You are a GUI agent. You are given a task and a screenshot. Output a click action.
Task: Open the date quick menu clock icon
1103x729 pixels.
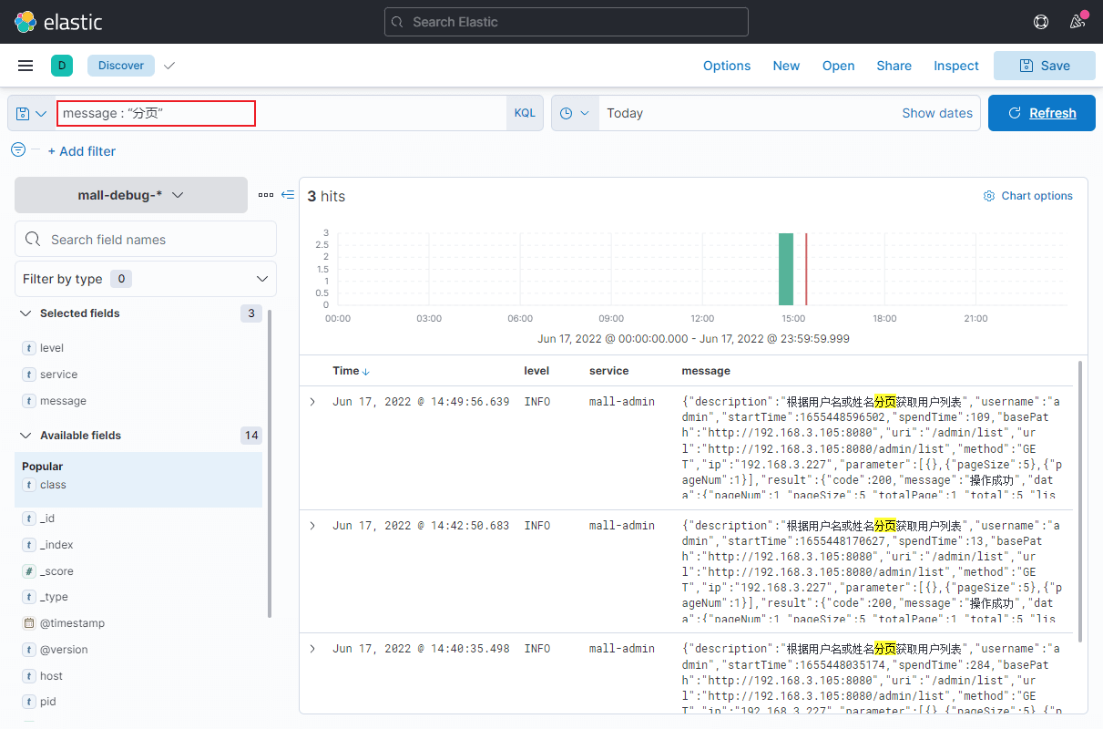coord(575,113)
